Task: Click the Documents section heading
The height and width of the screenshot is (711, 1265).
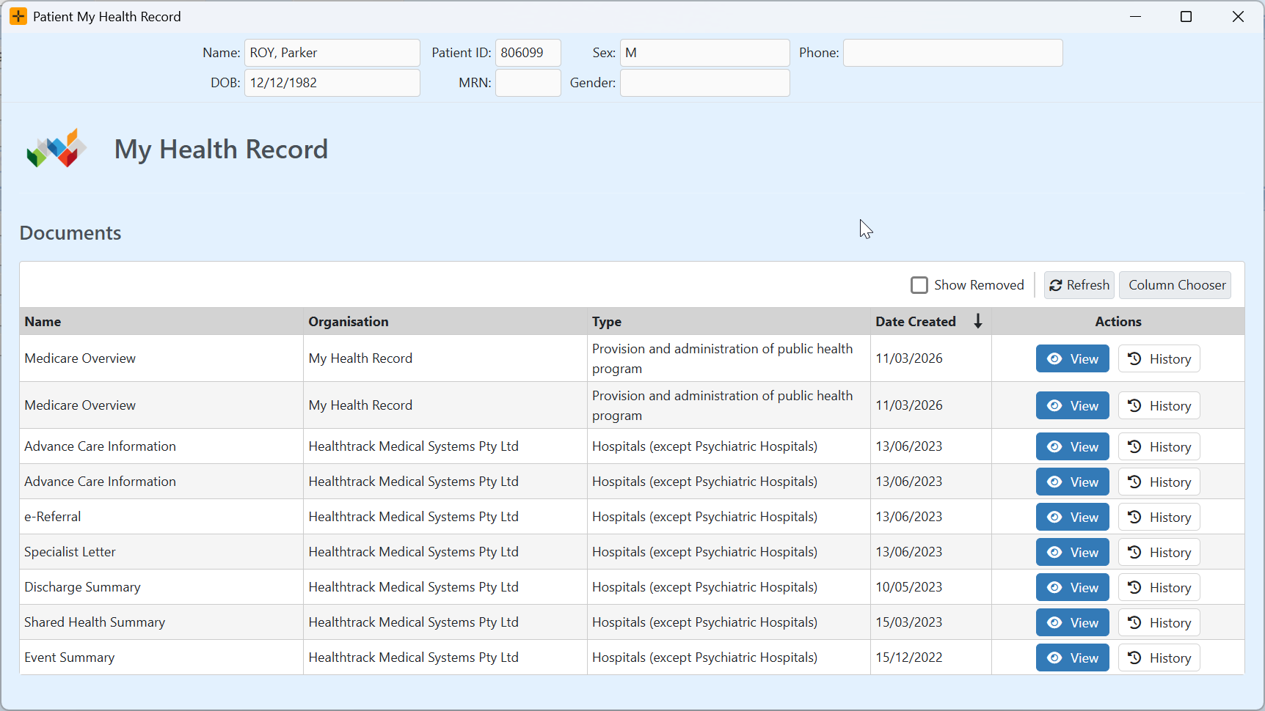Action: click(x=70, y=233)
